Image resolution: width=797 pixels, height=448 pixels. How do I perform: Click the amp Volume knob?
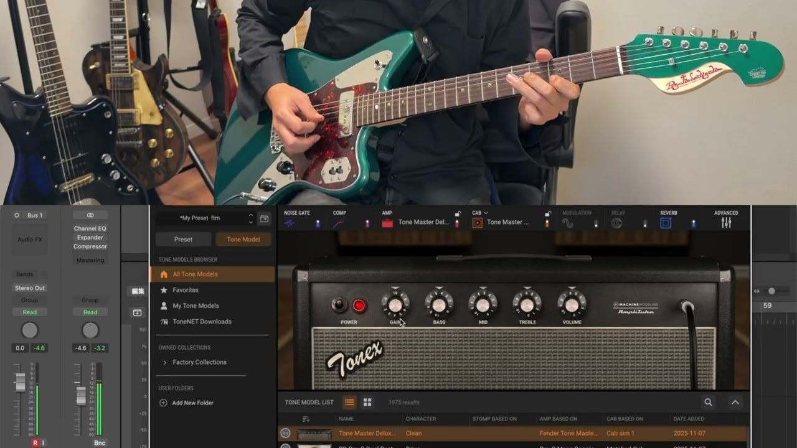pos(572,304)
